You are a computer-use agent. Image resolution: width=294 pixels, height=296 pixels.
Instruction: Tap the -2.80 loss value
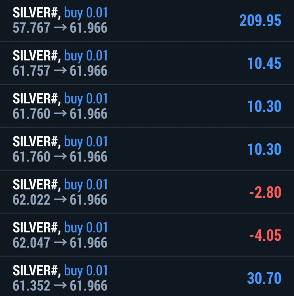pyautogui.click(x=265, y=192)
